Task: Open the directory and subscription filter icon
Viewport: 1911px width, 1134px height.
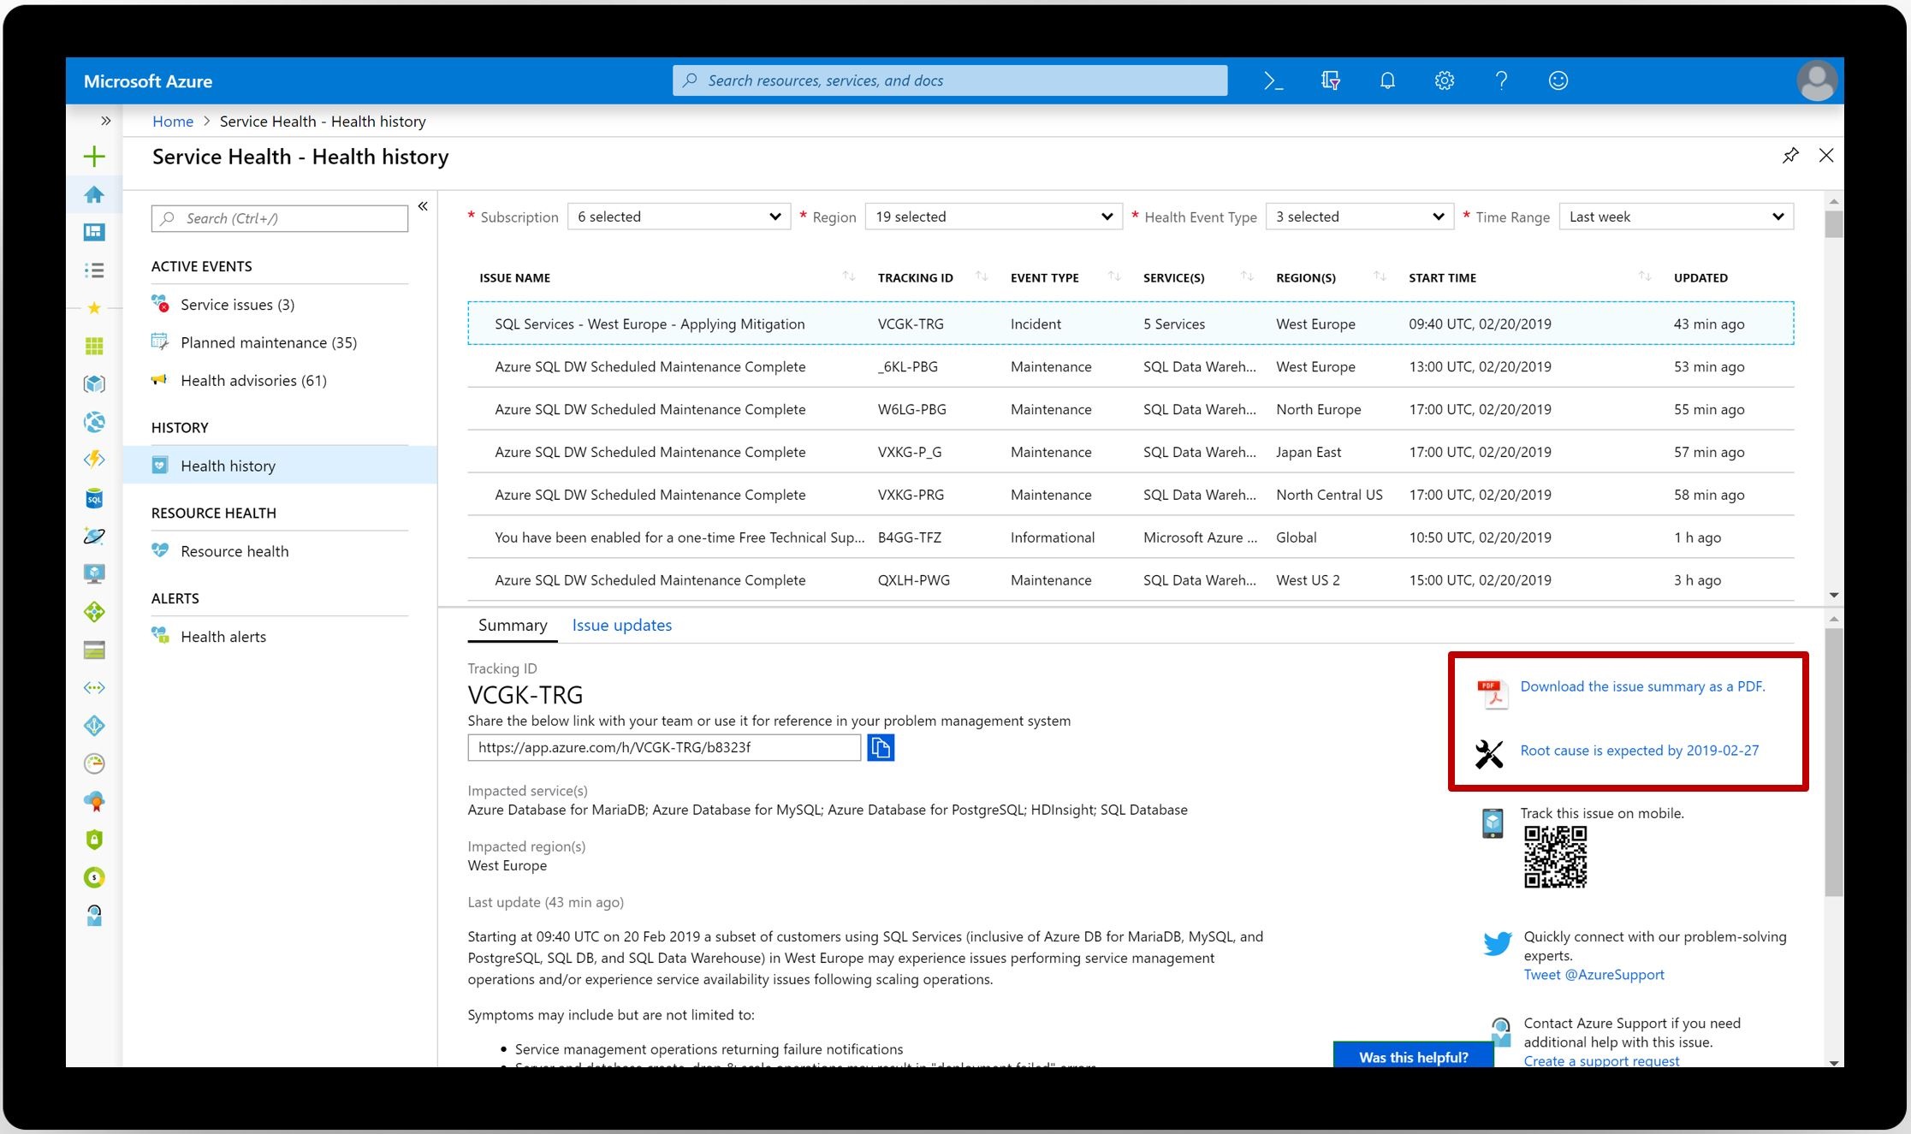Action: click(x=1330, y=80)
